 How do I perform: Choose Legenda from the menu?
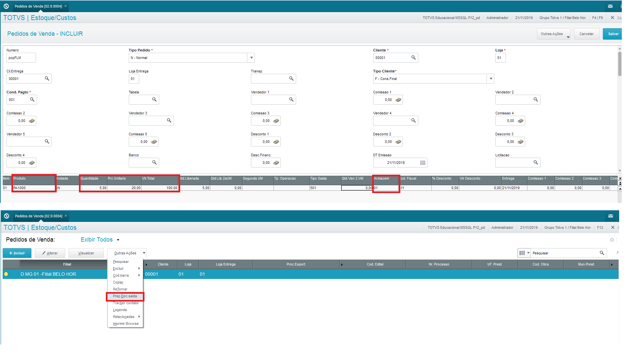click(x=120, y=310)
